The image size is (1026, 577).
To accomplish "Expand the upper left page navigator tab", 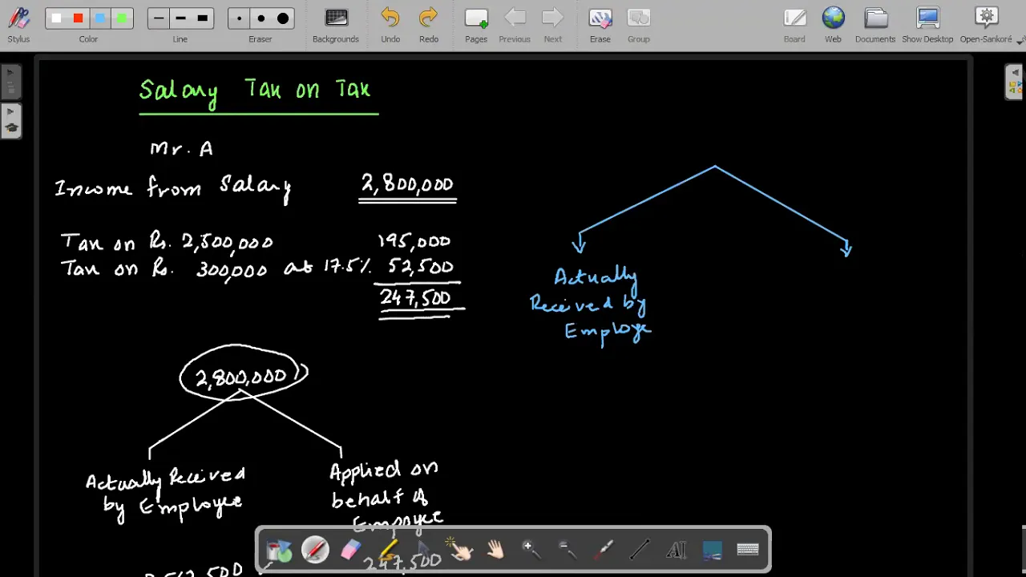I will [x=10, y=82].
